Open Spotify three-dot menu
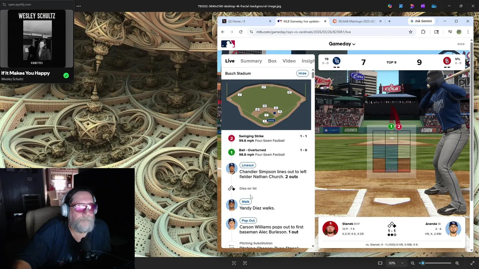Screen dimensions: 479x269 coord(79,6)
